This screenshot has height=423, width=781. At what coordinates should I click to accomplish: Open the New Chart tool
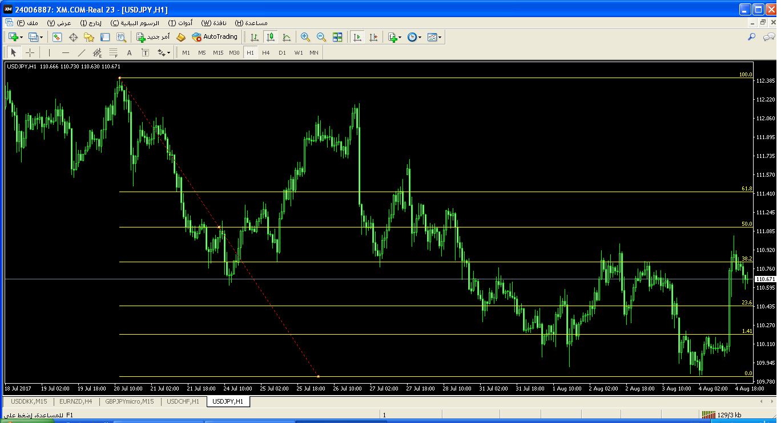tap(13, 37)
